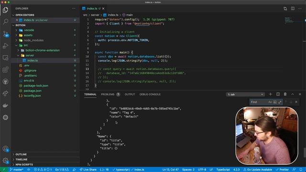
Task: Maximize the panel with up chevron
Action: pyautogui.click(x=293, y=94)
